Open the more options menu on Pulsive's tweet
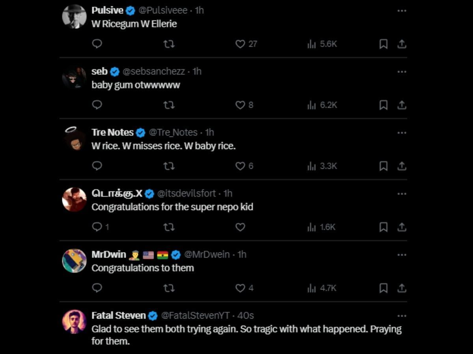This screenshot has height=354, width=473. pyautogui.click(x=402, y=11)
